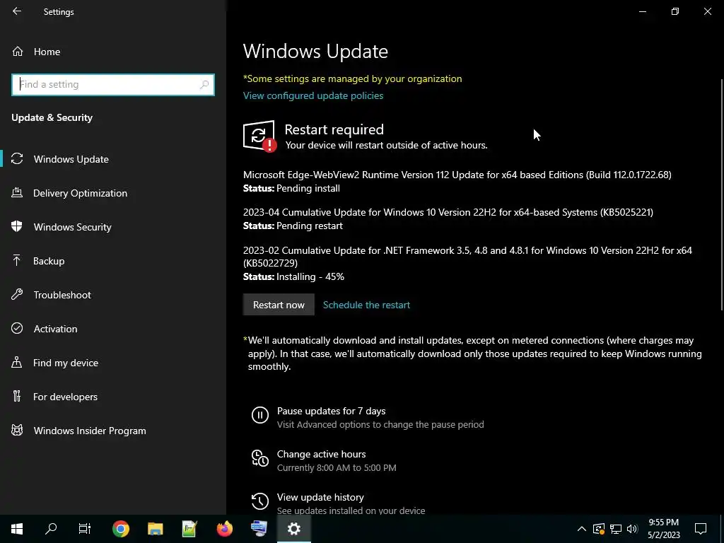The height and width of the screenshot is (543, 724).
Task: Open Home via the house icon
Action: click(18, 52)
